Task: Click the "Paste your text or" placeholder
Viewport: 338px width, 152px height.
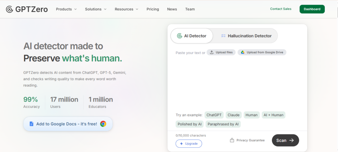Action: coord(190,53)
